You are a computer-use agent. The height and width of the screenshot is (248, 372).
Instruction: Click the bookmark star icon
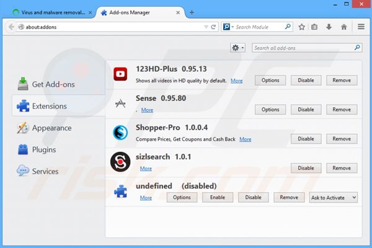[x=302, y=27]
